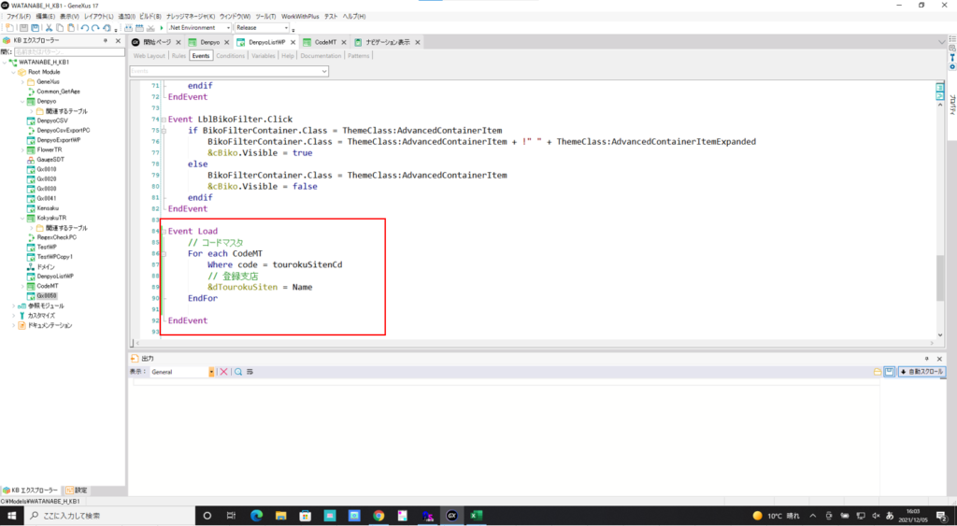This screenshot has height=526, width=957.
Task: Clear output with the red X icon
Action: pyautogui.click(x=224, y=372)
